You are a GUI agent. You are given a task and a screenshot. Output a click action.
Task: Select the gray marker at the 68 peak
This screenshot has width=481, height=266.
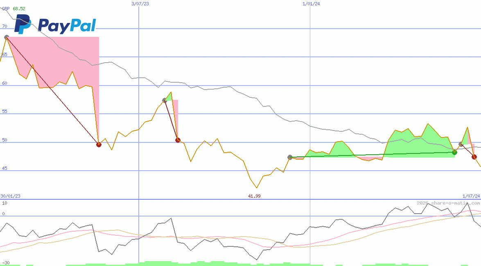tap(6, 37)
